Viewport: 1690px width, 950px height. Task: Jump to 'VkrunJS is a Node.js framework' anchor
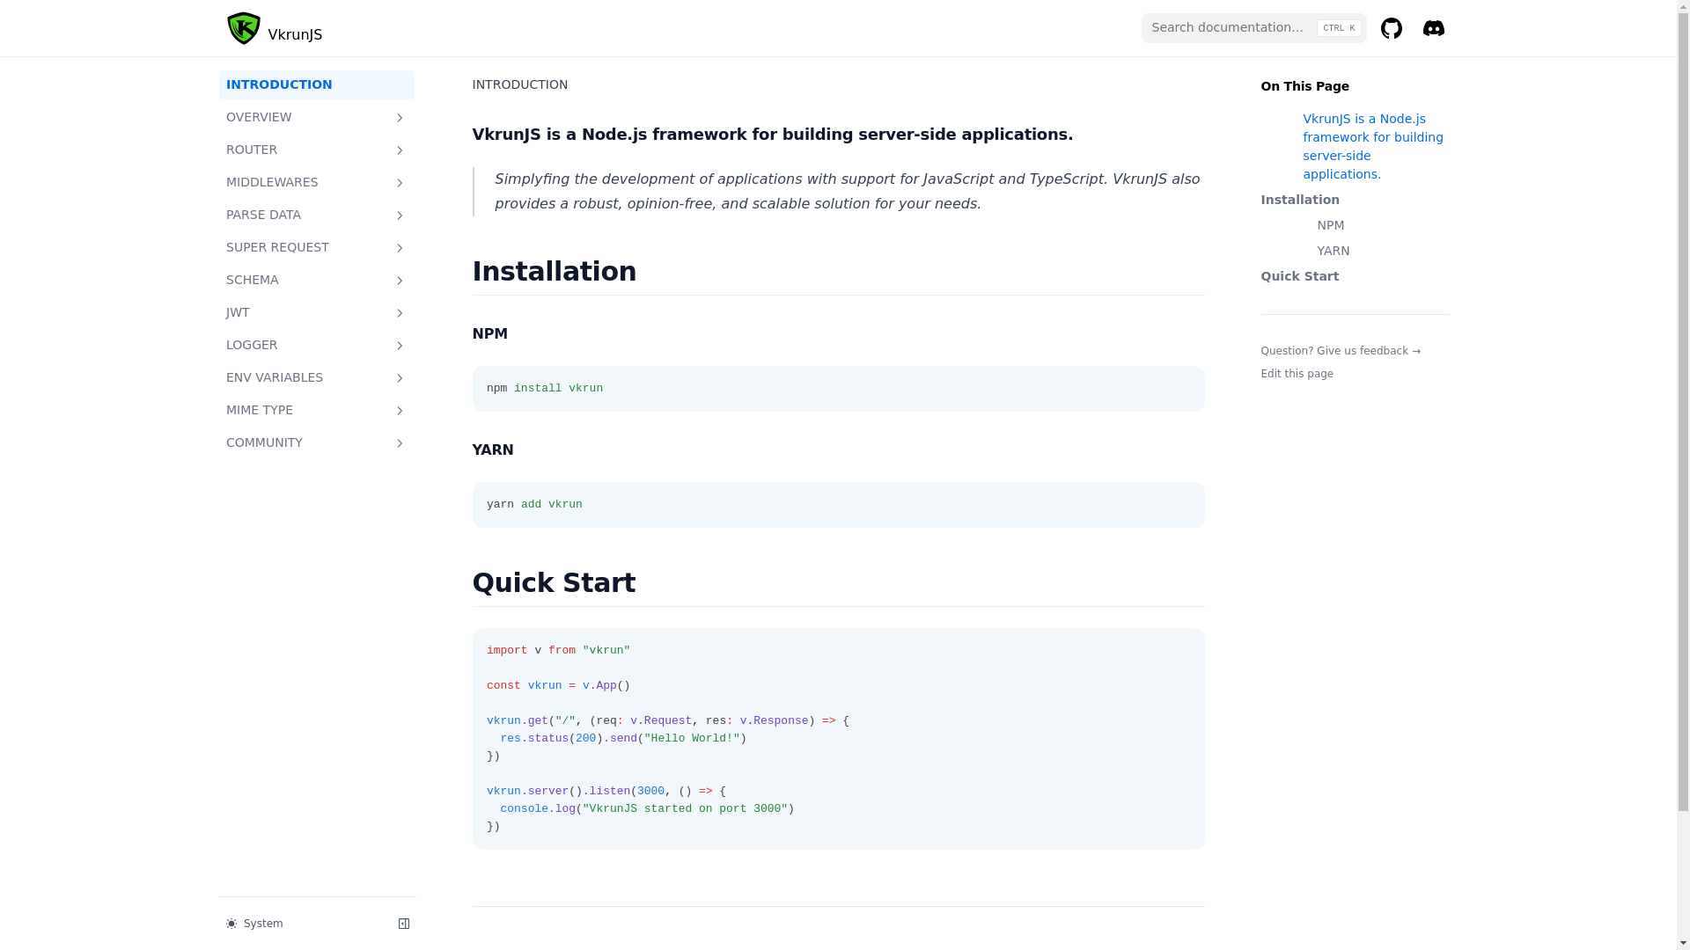[x=1373, y=146]
